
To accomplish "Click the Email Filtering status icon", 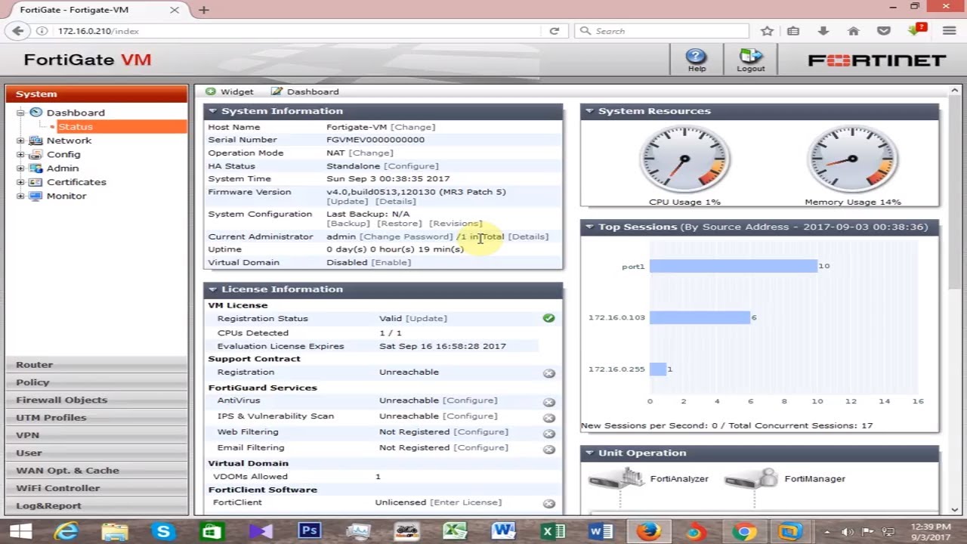I will click(548, 449).
